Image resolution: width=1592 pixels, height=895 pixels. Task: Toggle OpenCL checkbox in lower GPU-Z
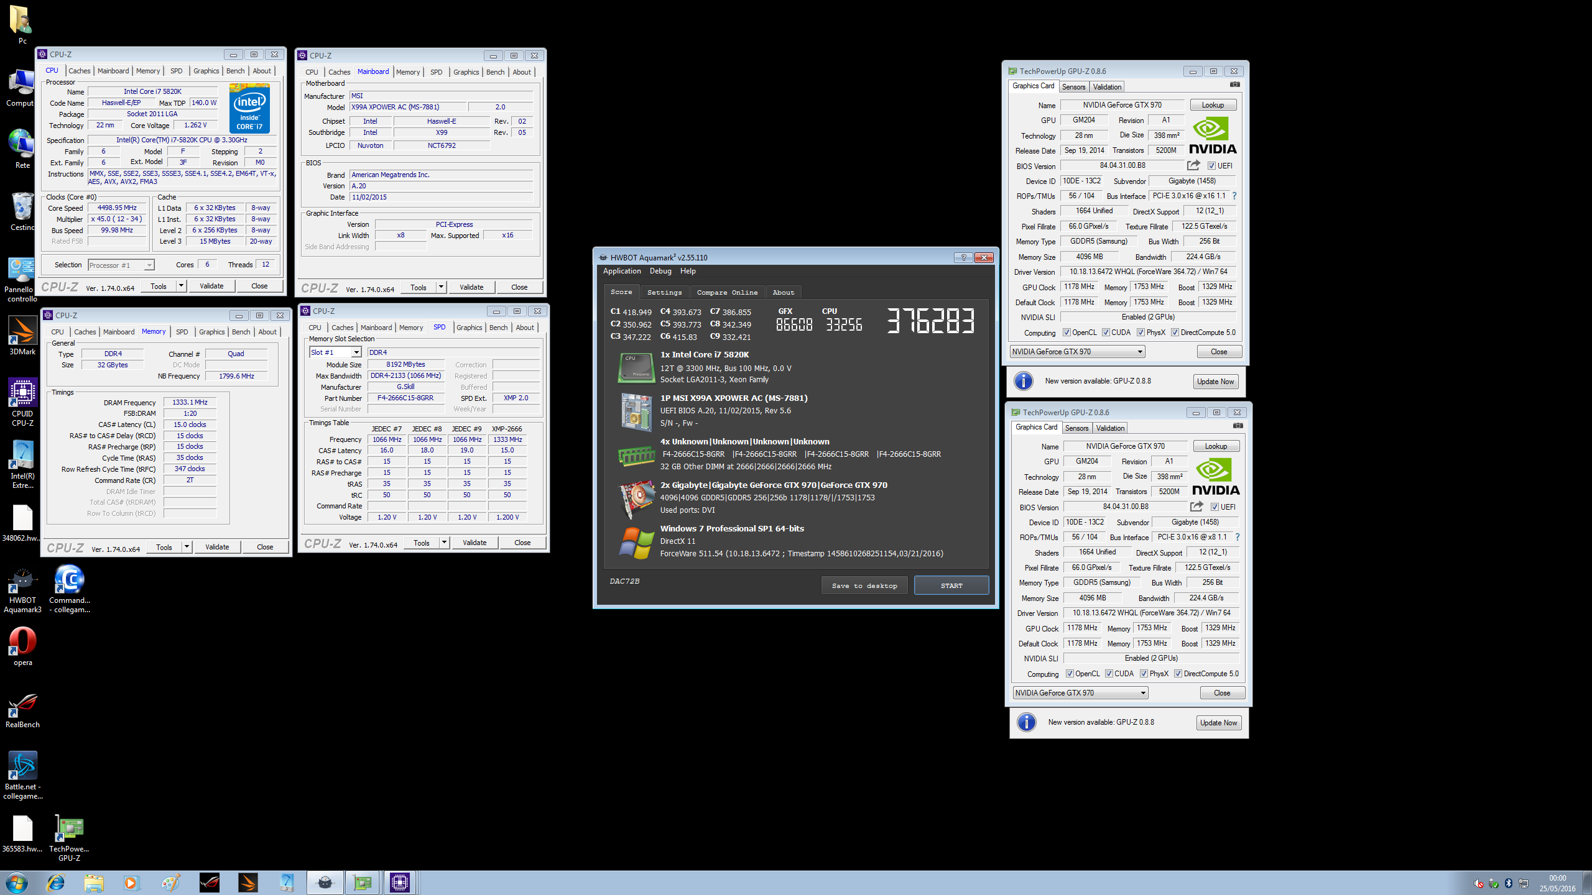point(1070,674)
